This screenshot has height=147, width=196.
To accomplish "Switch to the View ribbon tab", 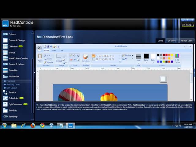I will (x=54, y=51).
